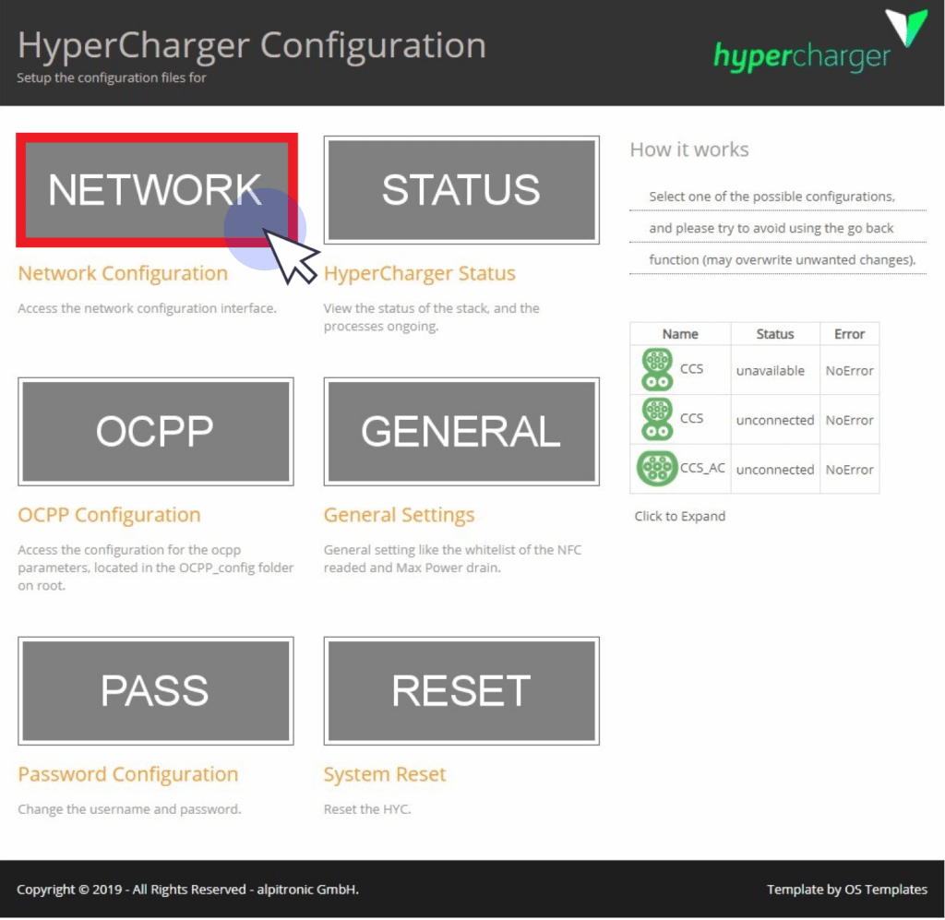Click the hypercharger logo in the header
Viewport: 945px width, 920px height.
click(819, 42)
